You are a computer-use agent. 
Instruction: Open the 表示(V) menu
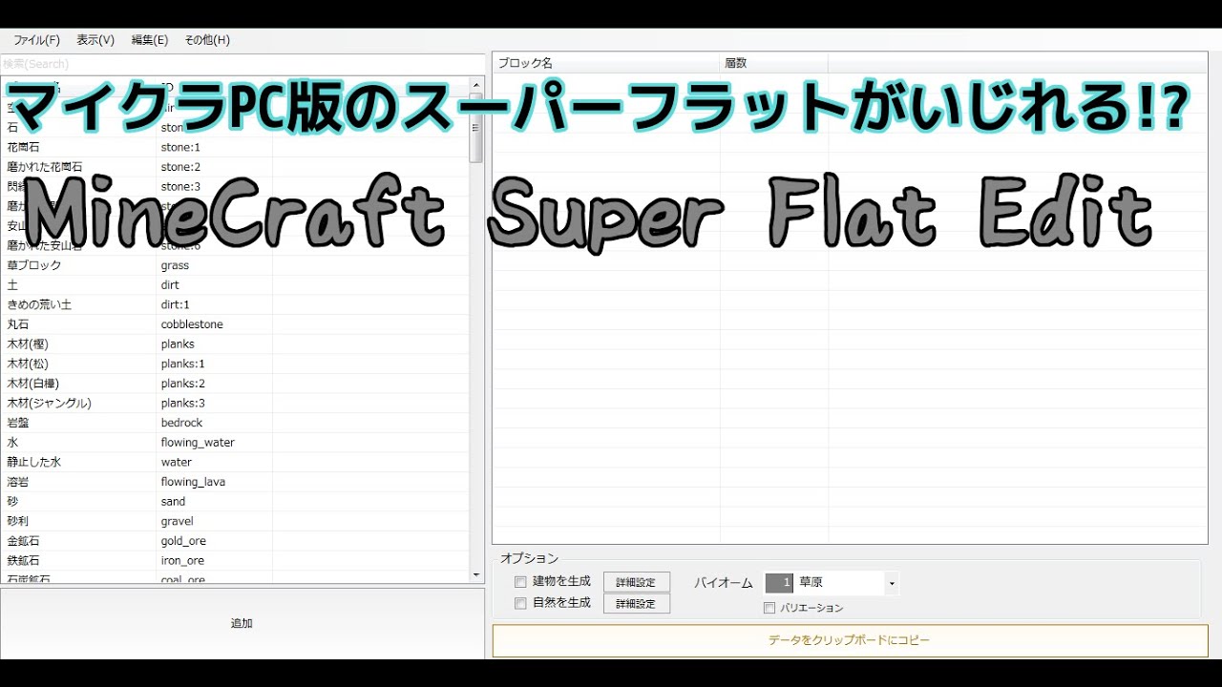pyautogui.click(x=95, y=40)
